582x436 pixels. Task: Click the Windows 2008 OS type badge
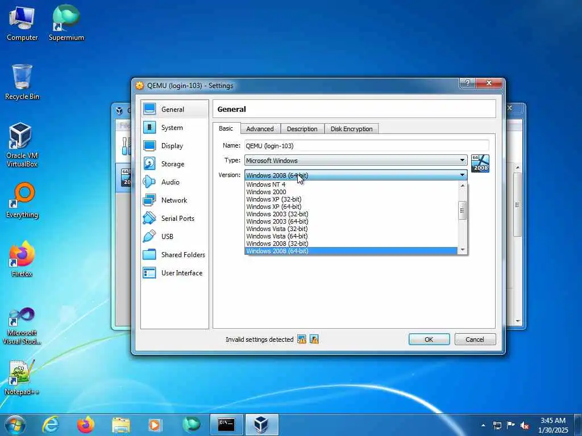point(480,163)
